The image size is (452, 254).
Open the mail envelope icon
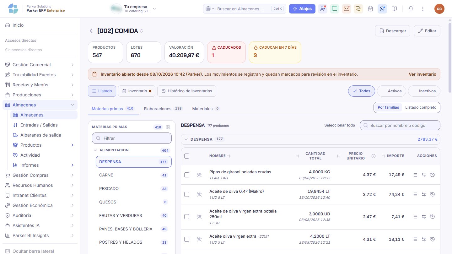347,9
